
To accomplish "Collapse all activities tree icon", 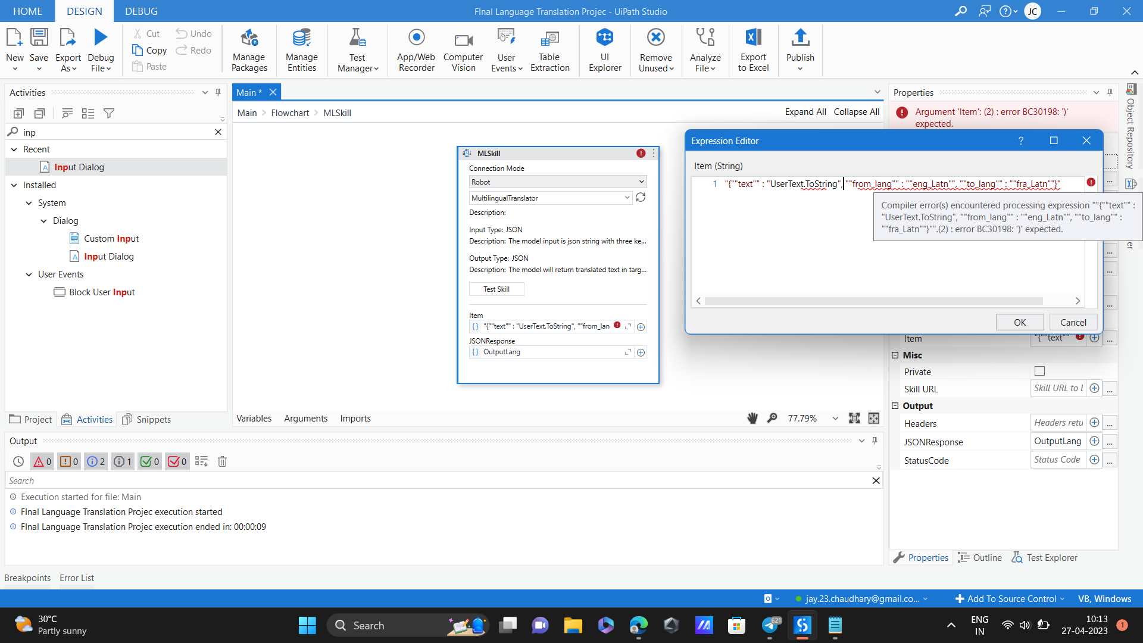I will click(39, 113).
